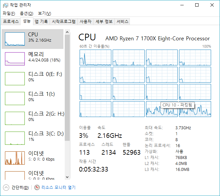Switch to the 서비스 tab
Screen dimensions: 220x196
123,21
